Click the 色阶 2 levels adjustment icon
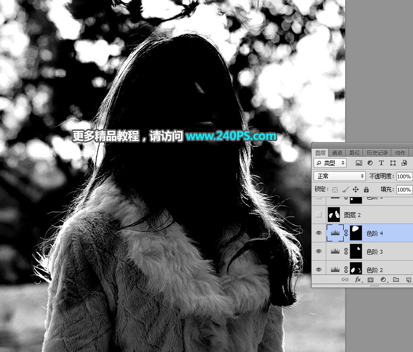 [x=335, y=269]
